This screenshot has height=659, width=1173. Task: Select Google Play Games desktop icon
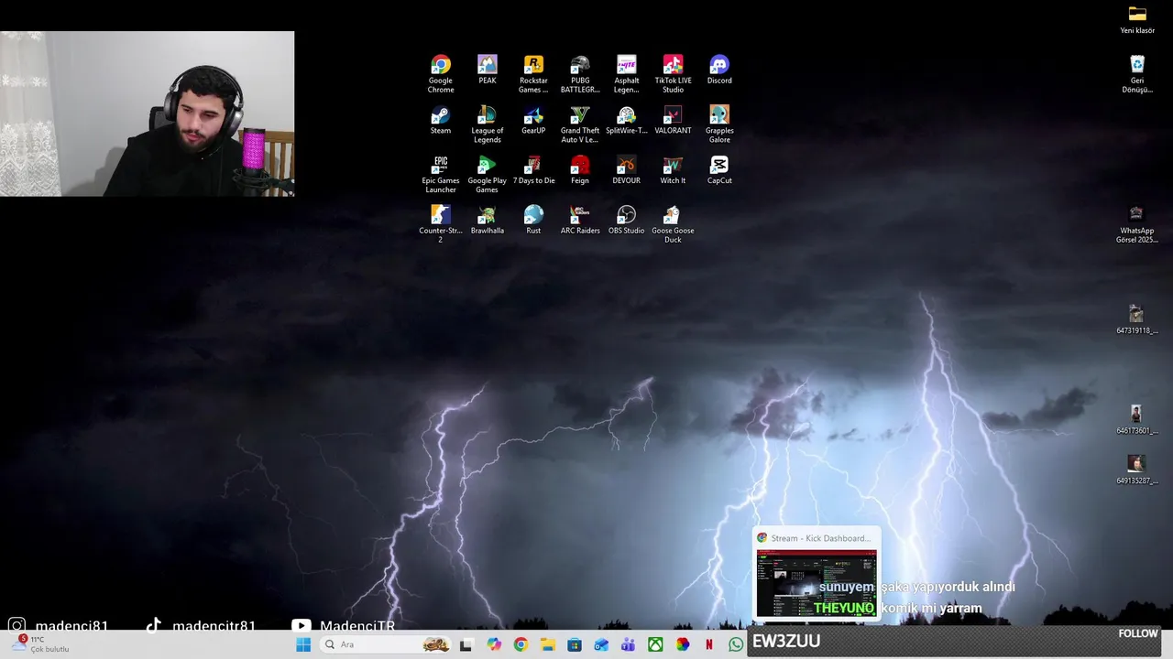point(488,175)
